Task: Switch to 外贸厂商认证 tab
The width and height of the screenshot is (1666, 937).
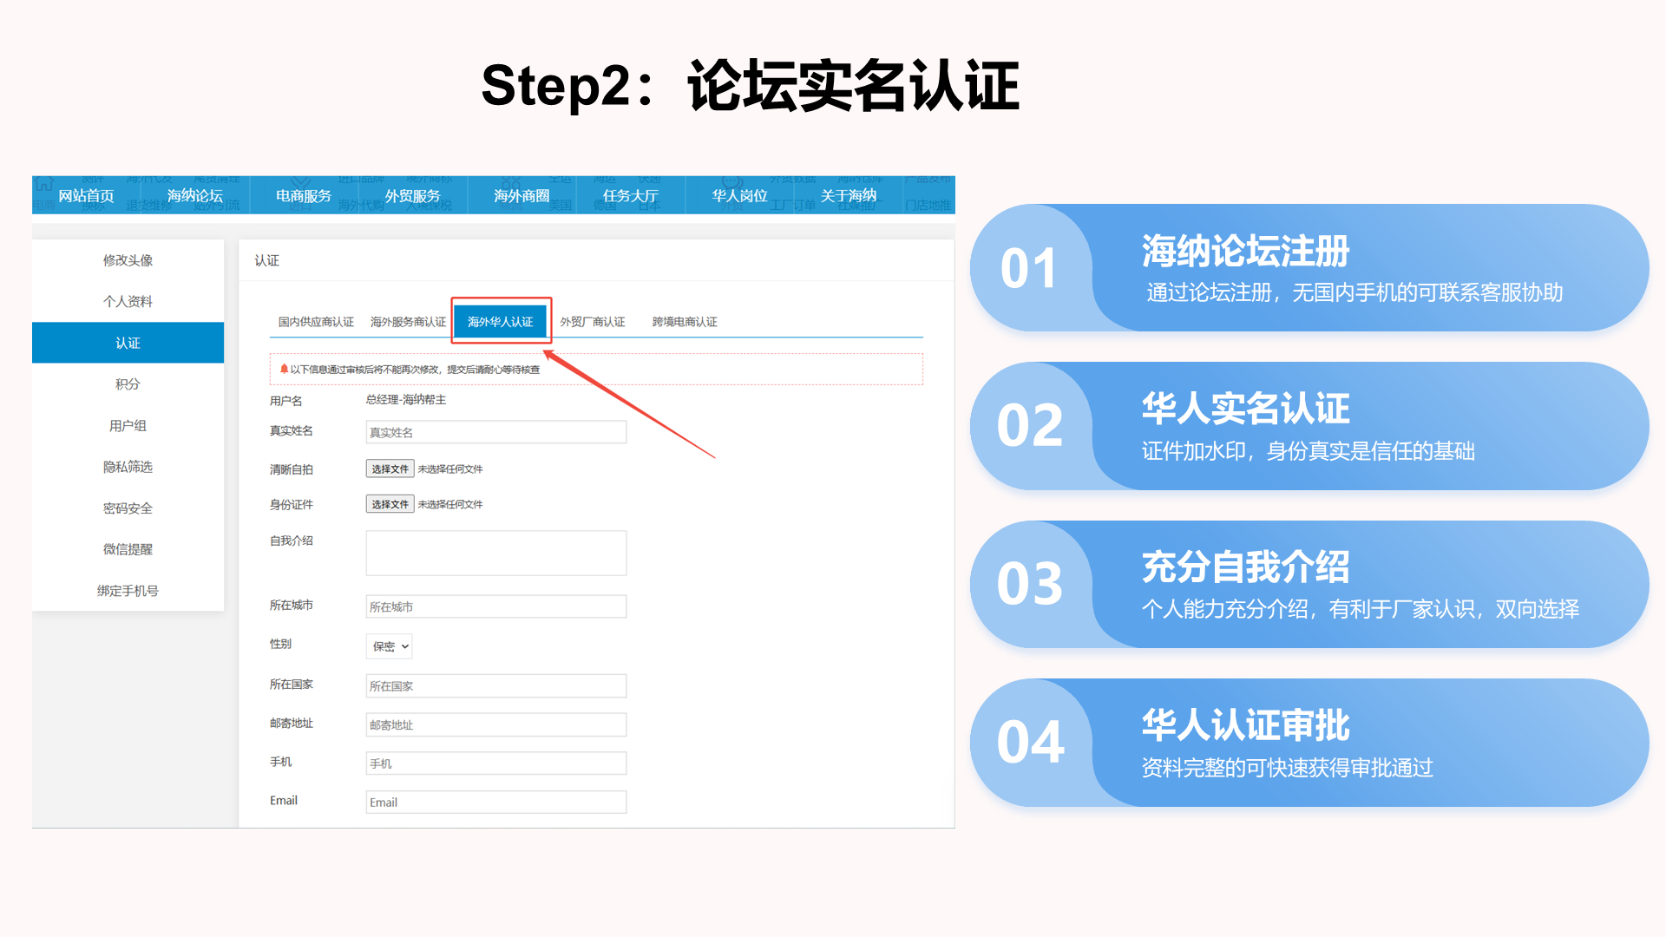Action: [593, 322]
